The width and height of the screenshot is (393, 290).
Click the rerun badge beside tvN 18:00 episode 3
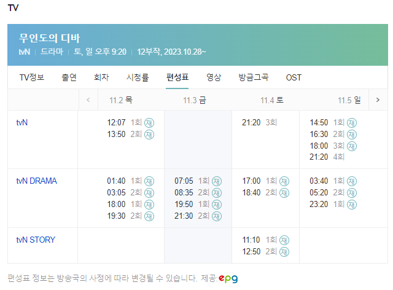pos(352,146)
